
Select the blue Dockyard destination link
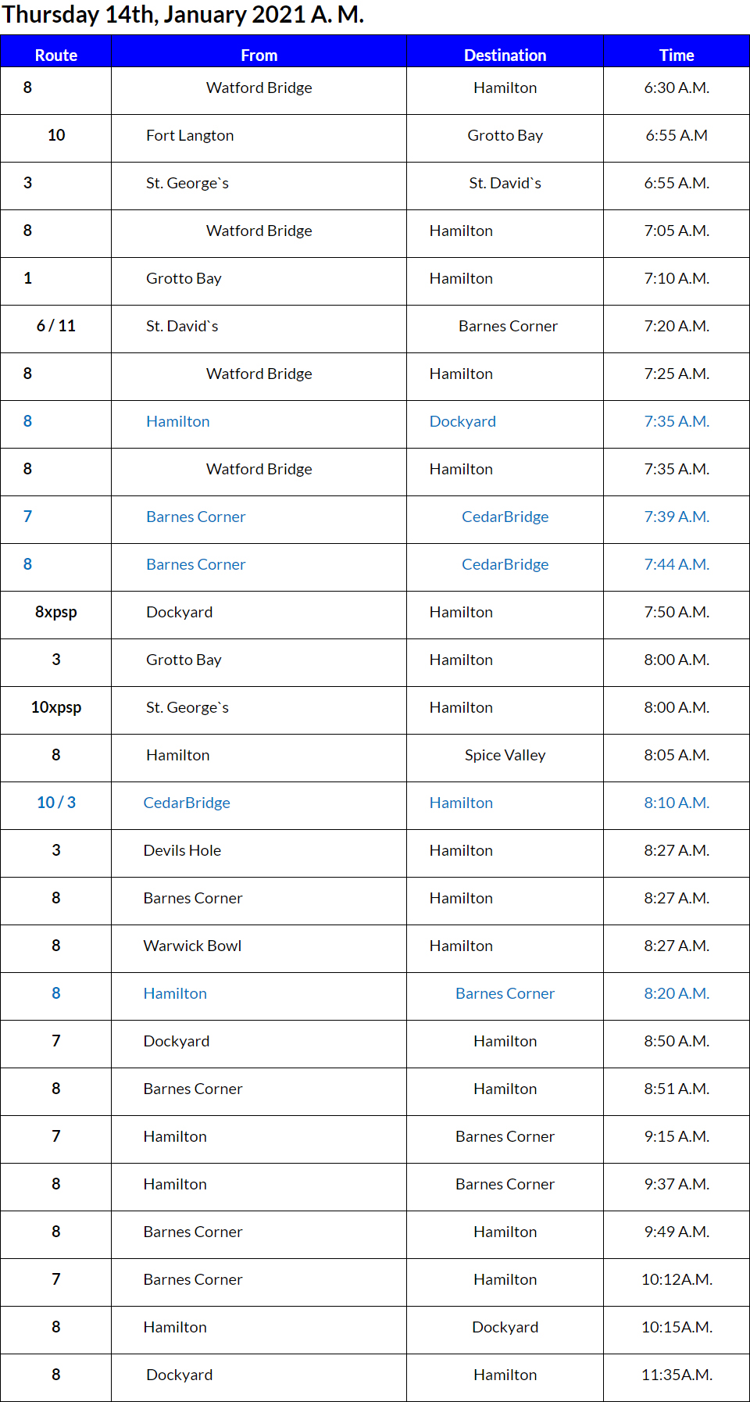coord(462,421)
